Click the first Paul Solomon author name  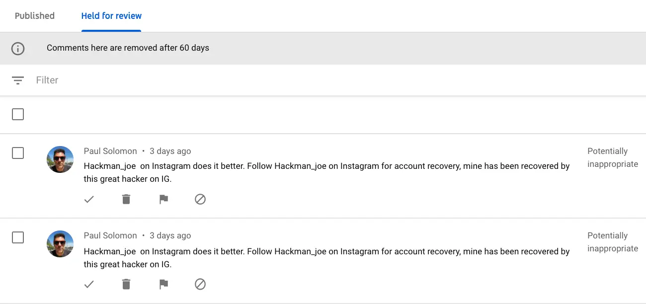(x=110, y=151)
